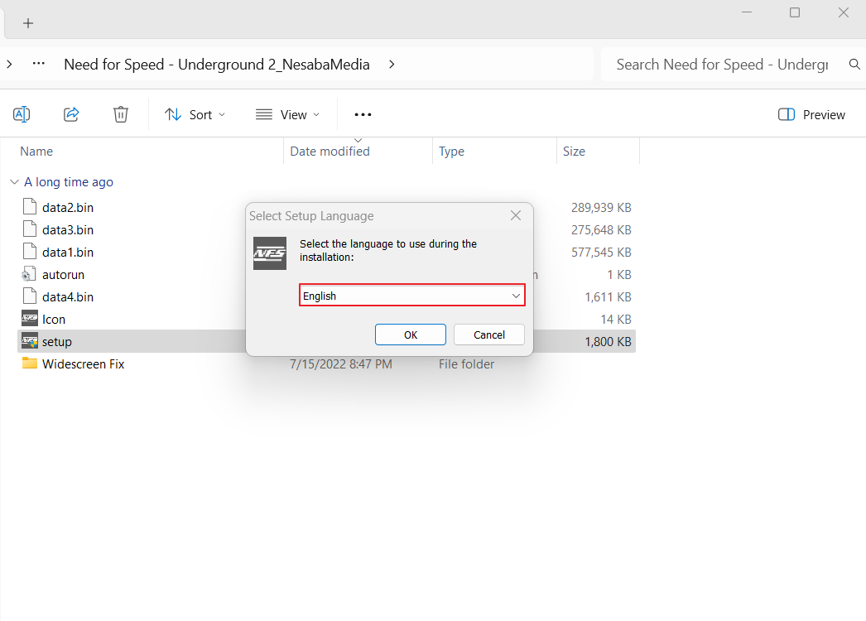Viewport: 866px width, 621px height.
Task: Click the file name 'data2.bin'
Action: click(x=68, y=208)
